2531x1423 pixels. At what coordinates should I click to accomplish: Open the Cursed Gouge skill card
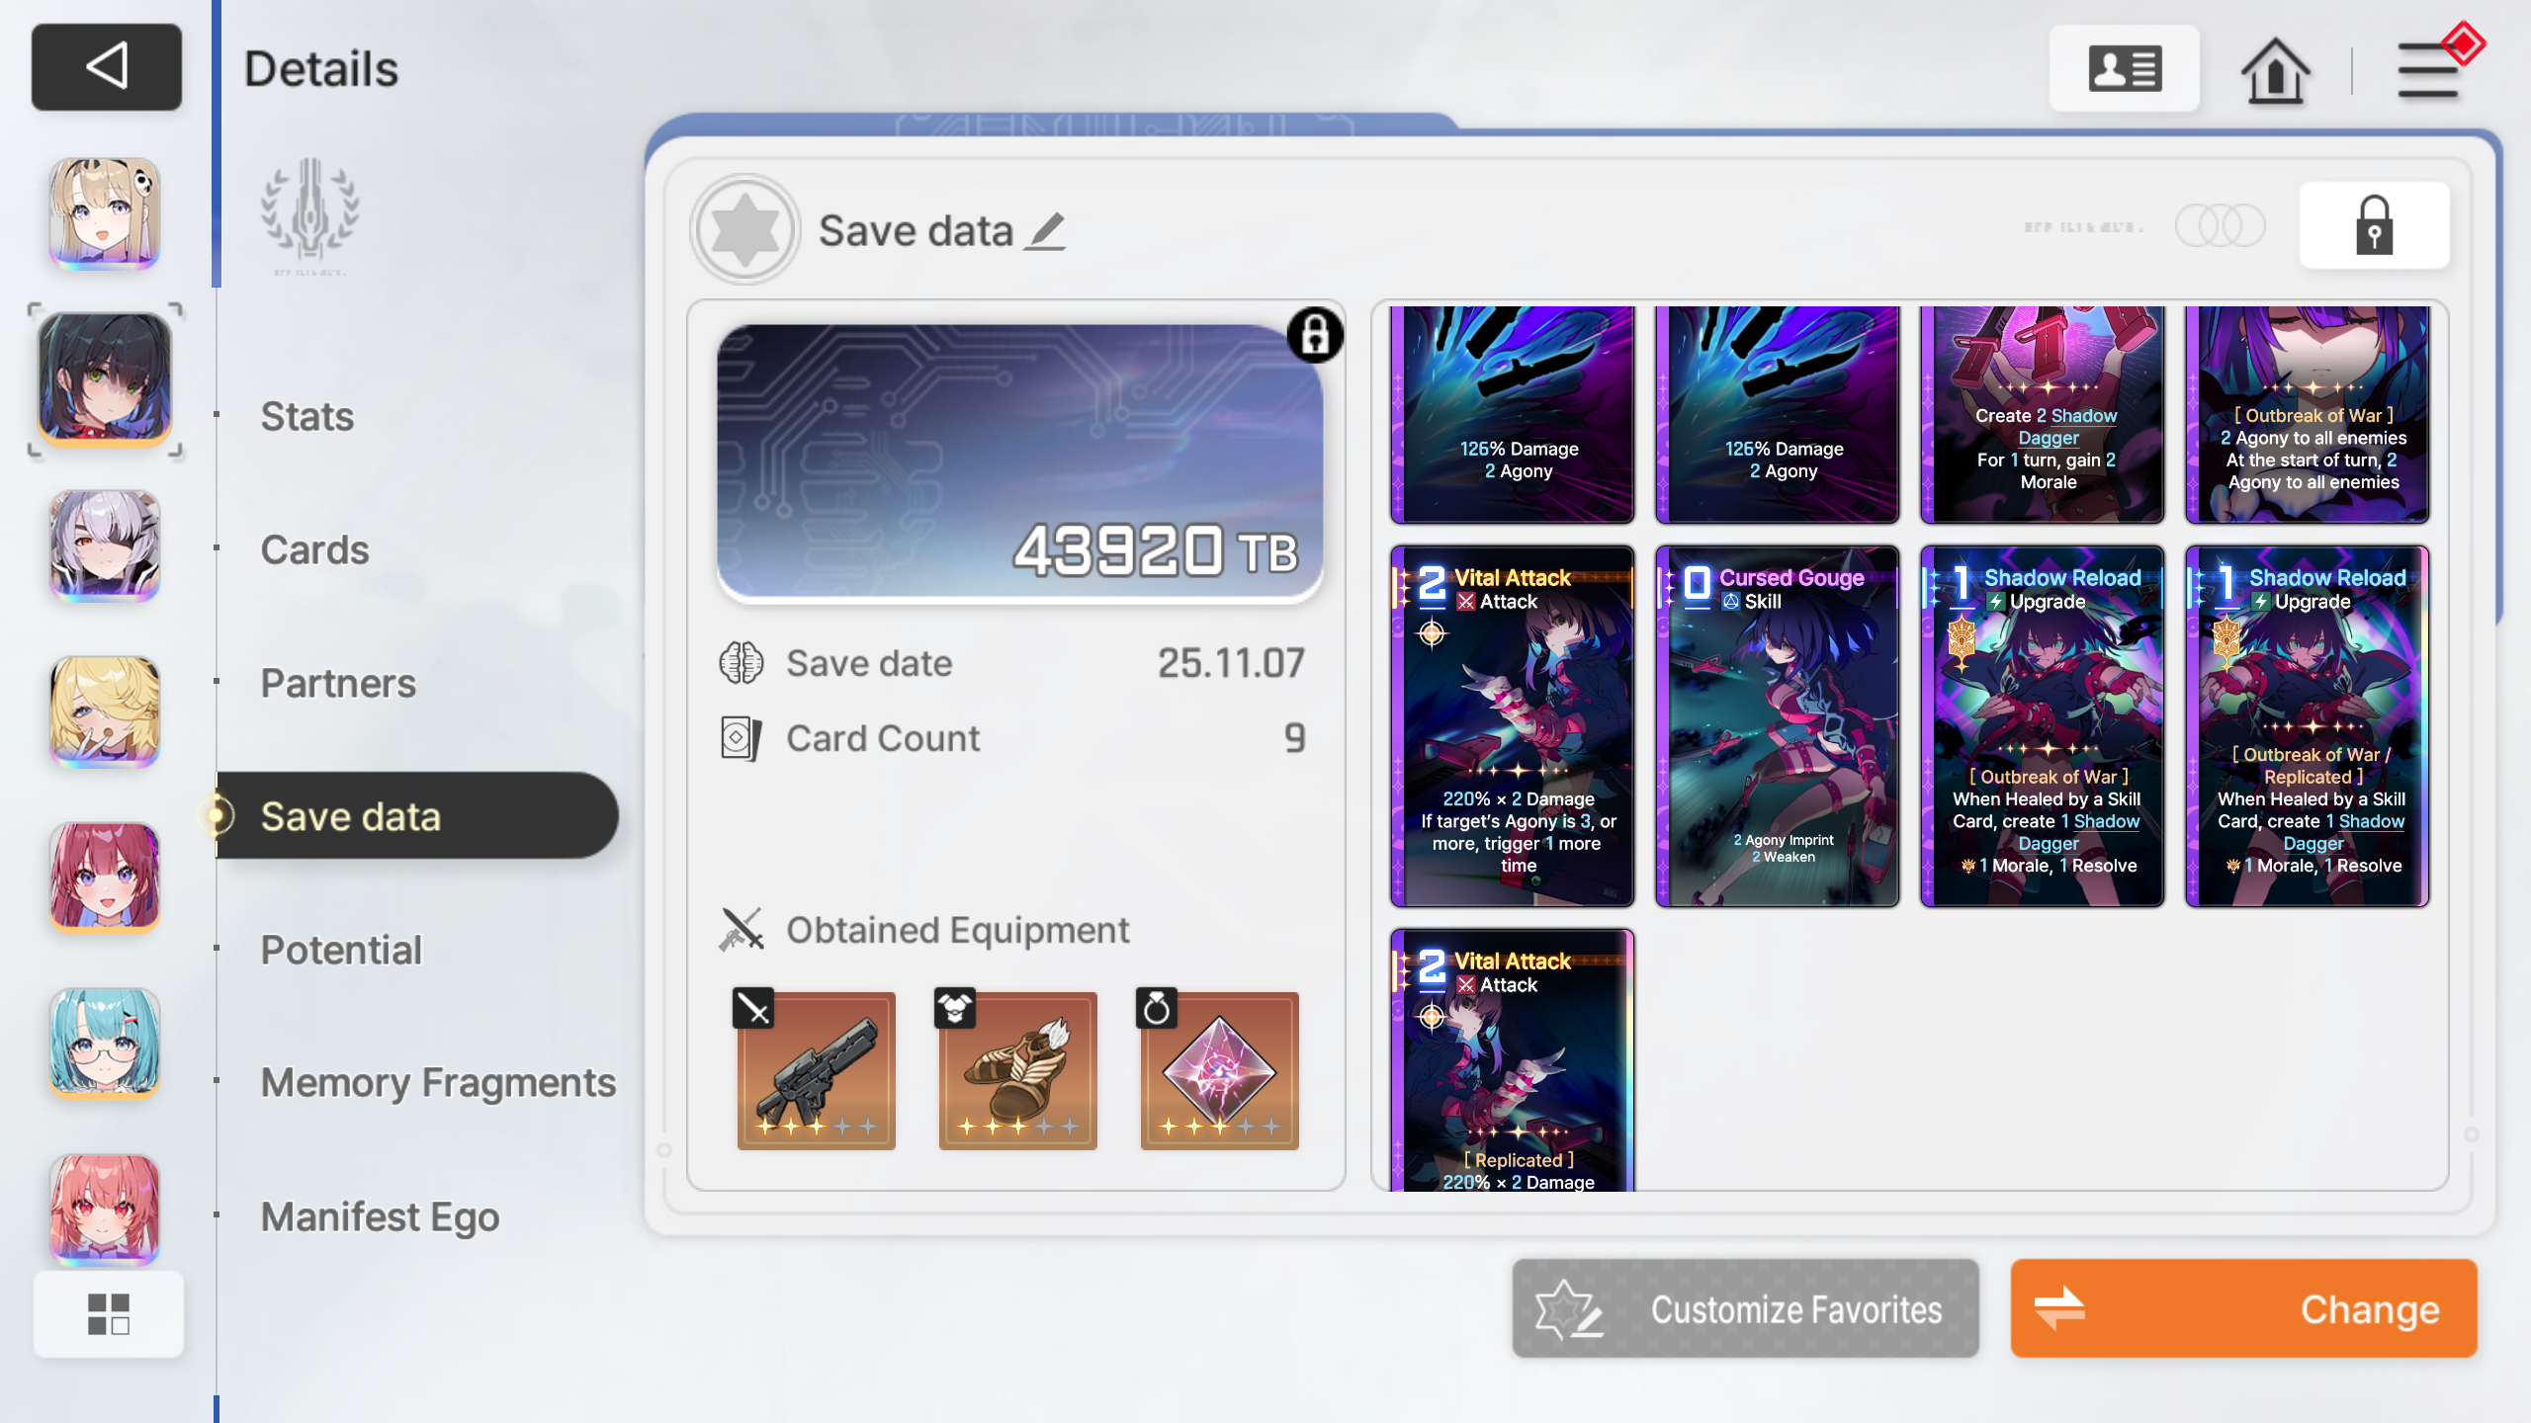coord(1777,726)
